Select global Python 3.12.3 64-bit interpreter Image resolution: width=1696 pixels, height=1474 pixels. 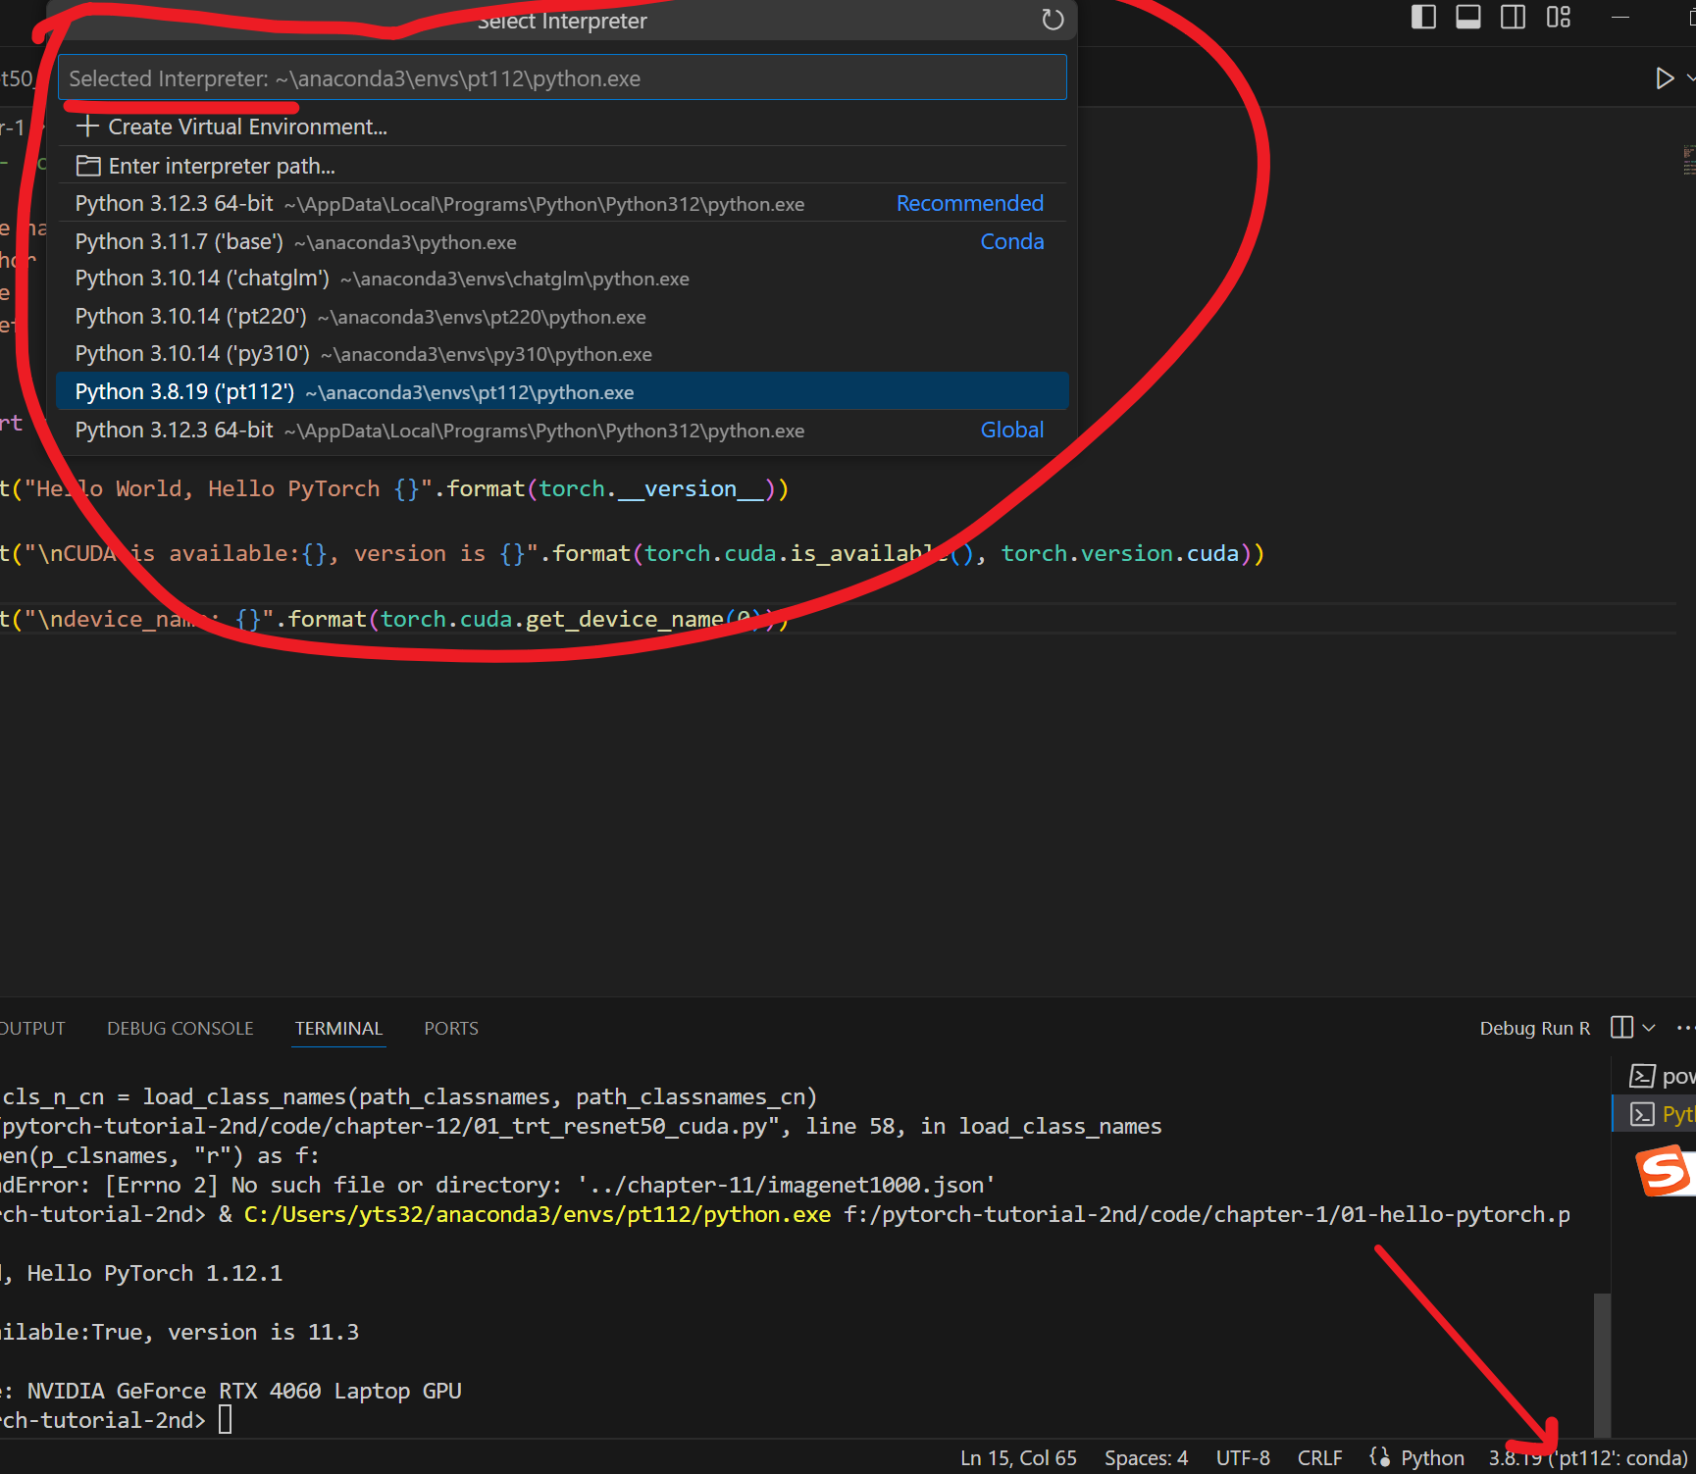(562, 431)
